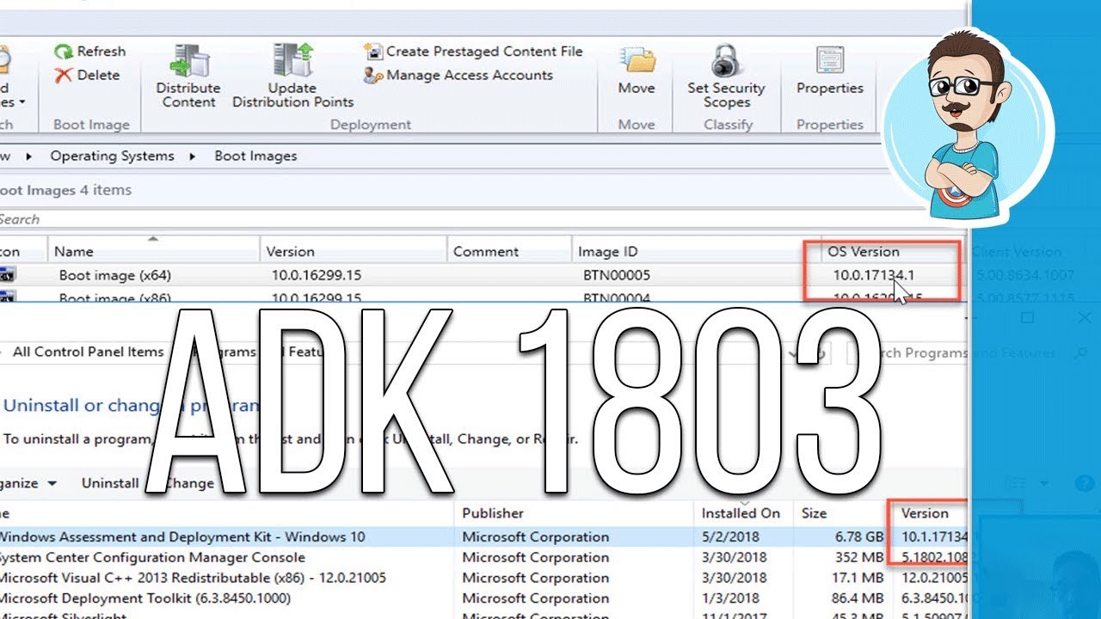The width and height of the screenshot is (1101, 619).
Task: Click install date 1/3/2018
Action: click(x=730, y=598)
